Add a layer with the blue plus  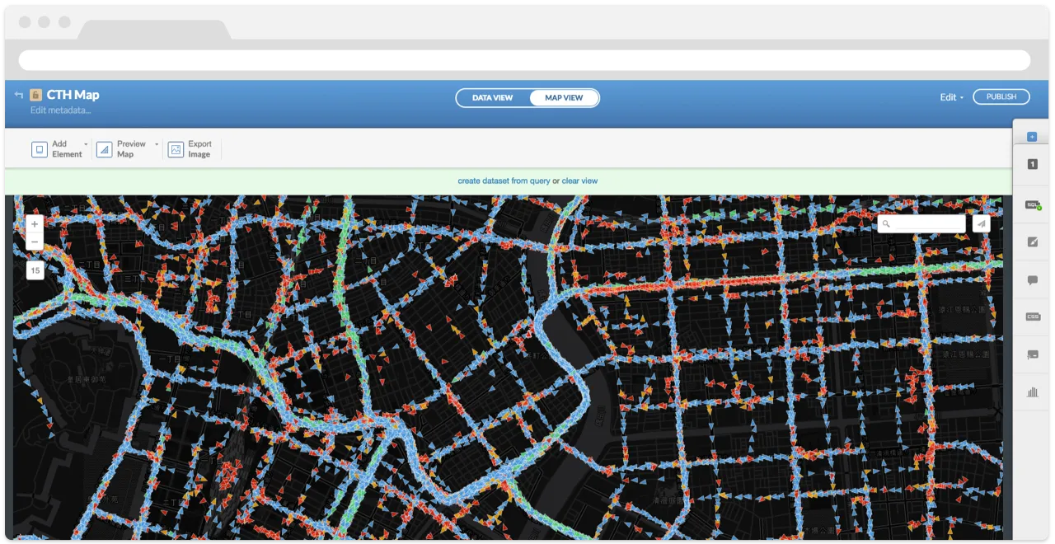point(1032,137)
